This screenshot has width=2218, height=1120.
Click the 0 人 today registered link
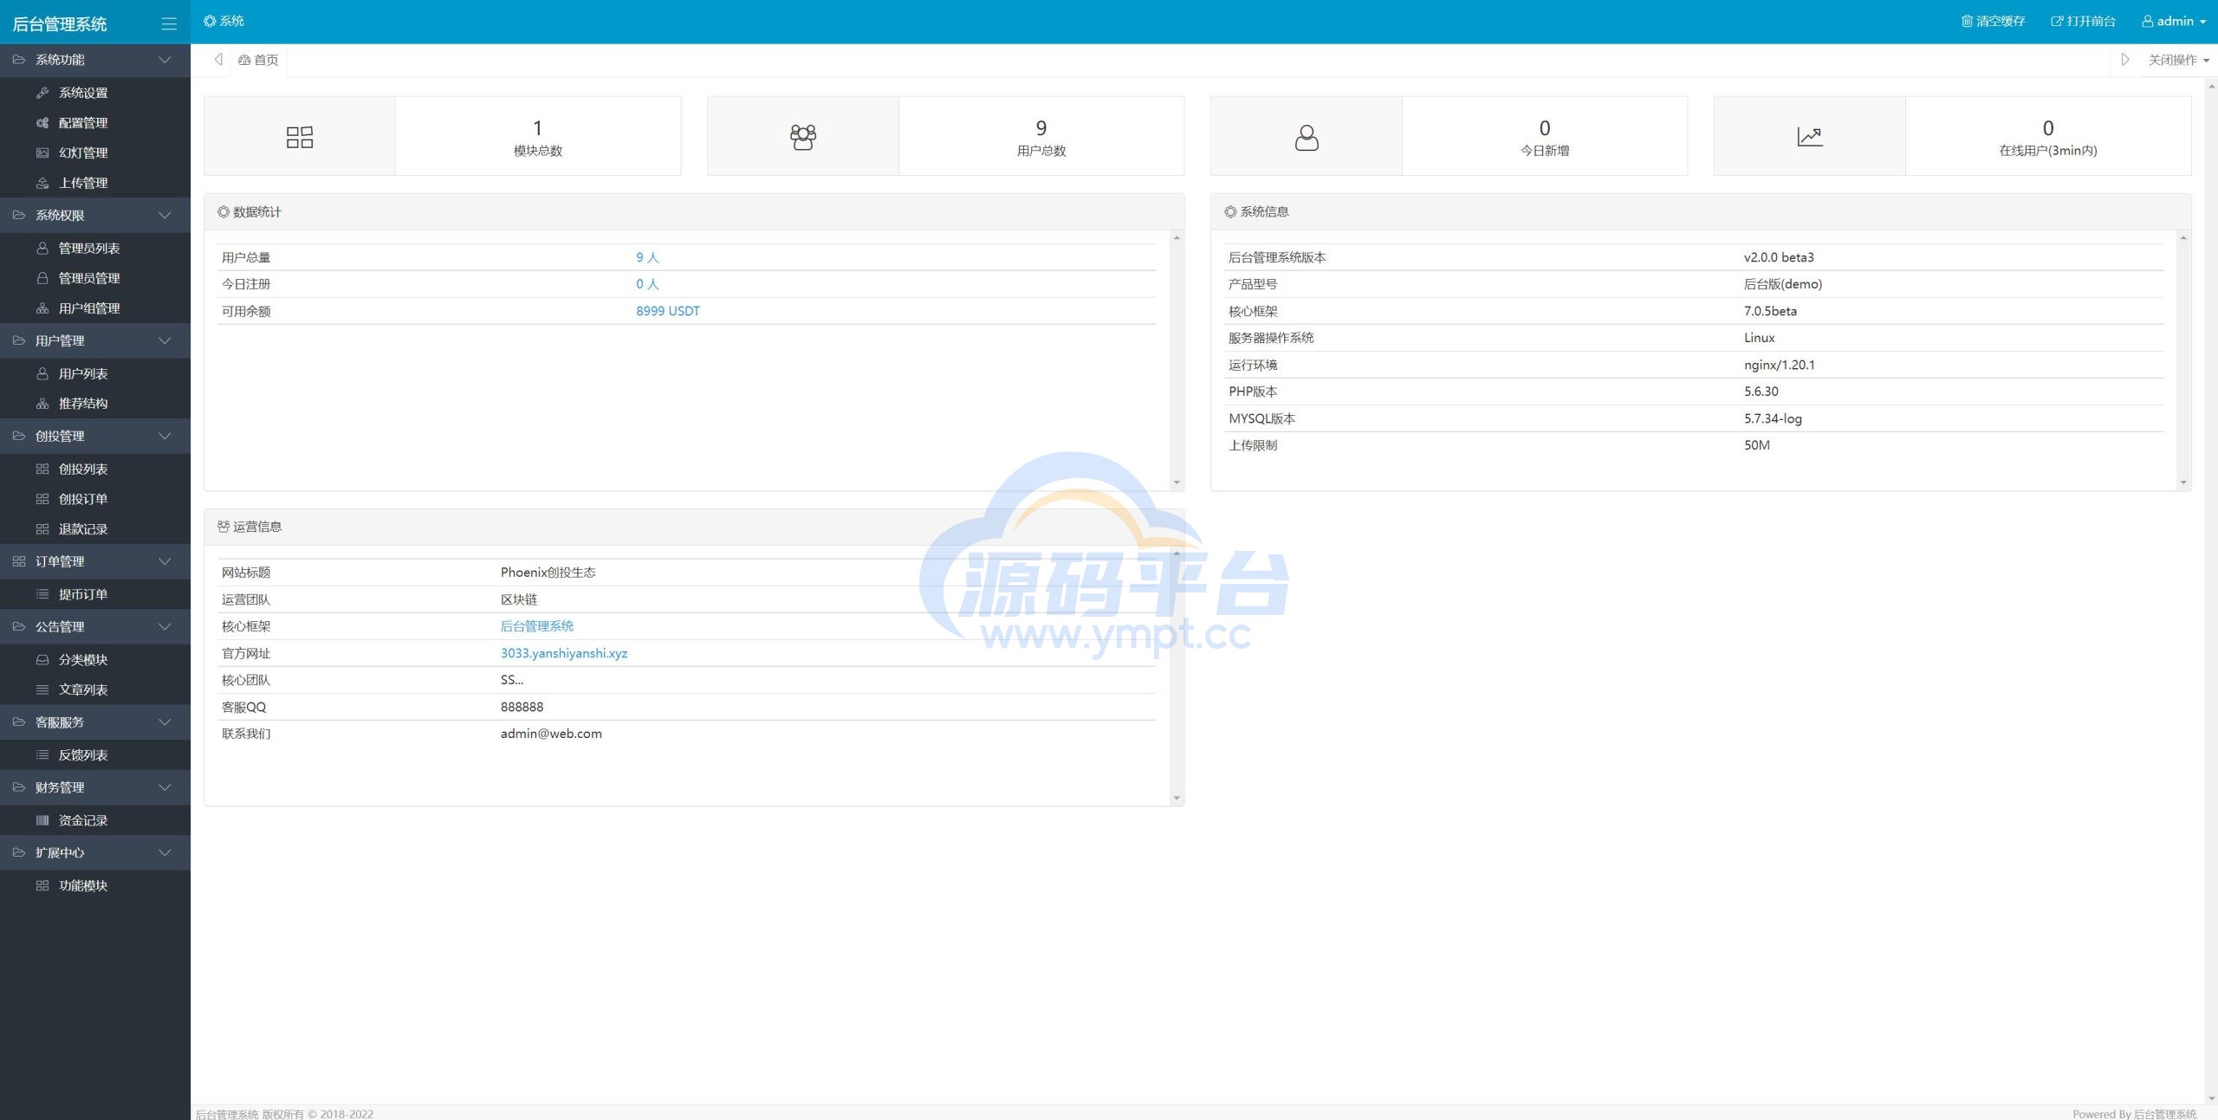point(647,284)
